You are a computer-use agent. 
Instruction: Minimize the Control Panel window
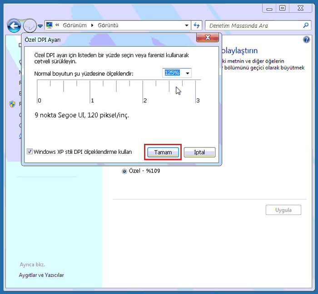tap(269, 8)
